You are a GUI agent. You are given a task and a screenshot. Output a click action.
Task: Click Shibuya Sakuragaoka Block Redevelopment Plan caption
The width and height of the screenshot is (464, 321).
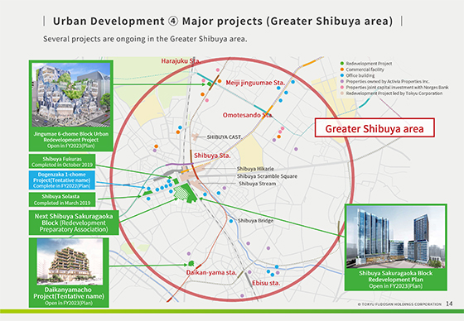click(396, 280)
